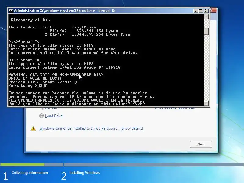Click the 'WARNING, ALL DATA ON NON-REMOVABLE DISK' line

tap(56, 75)
